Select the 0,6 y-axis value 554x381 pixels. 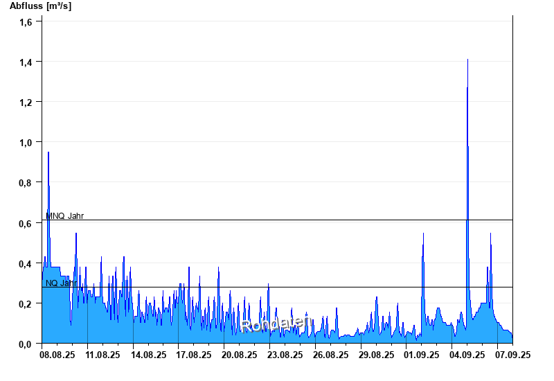click(x=26, y=224)
